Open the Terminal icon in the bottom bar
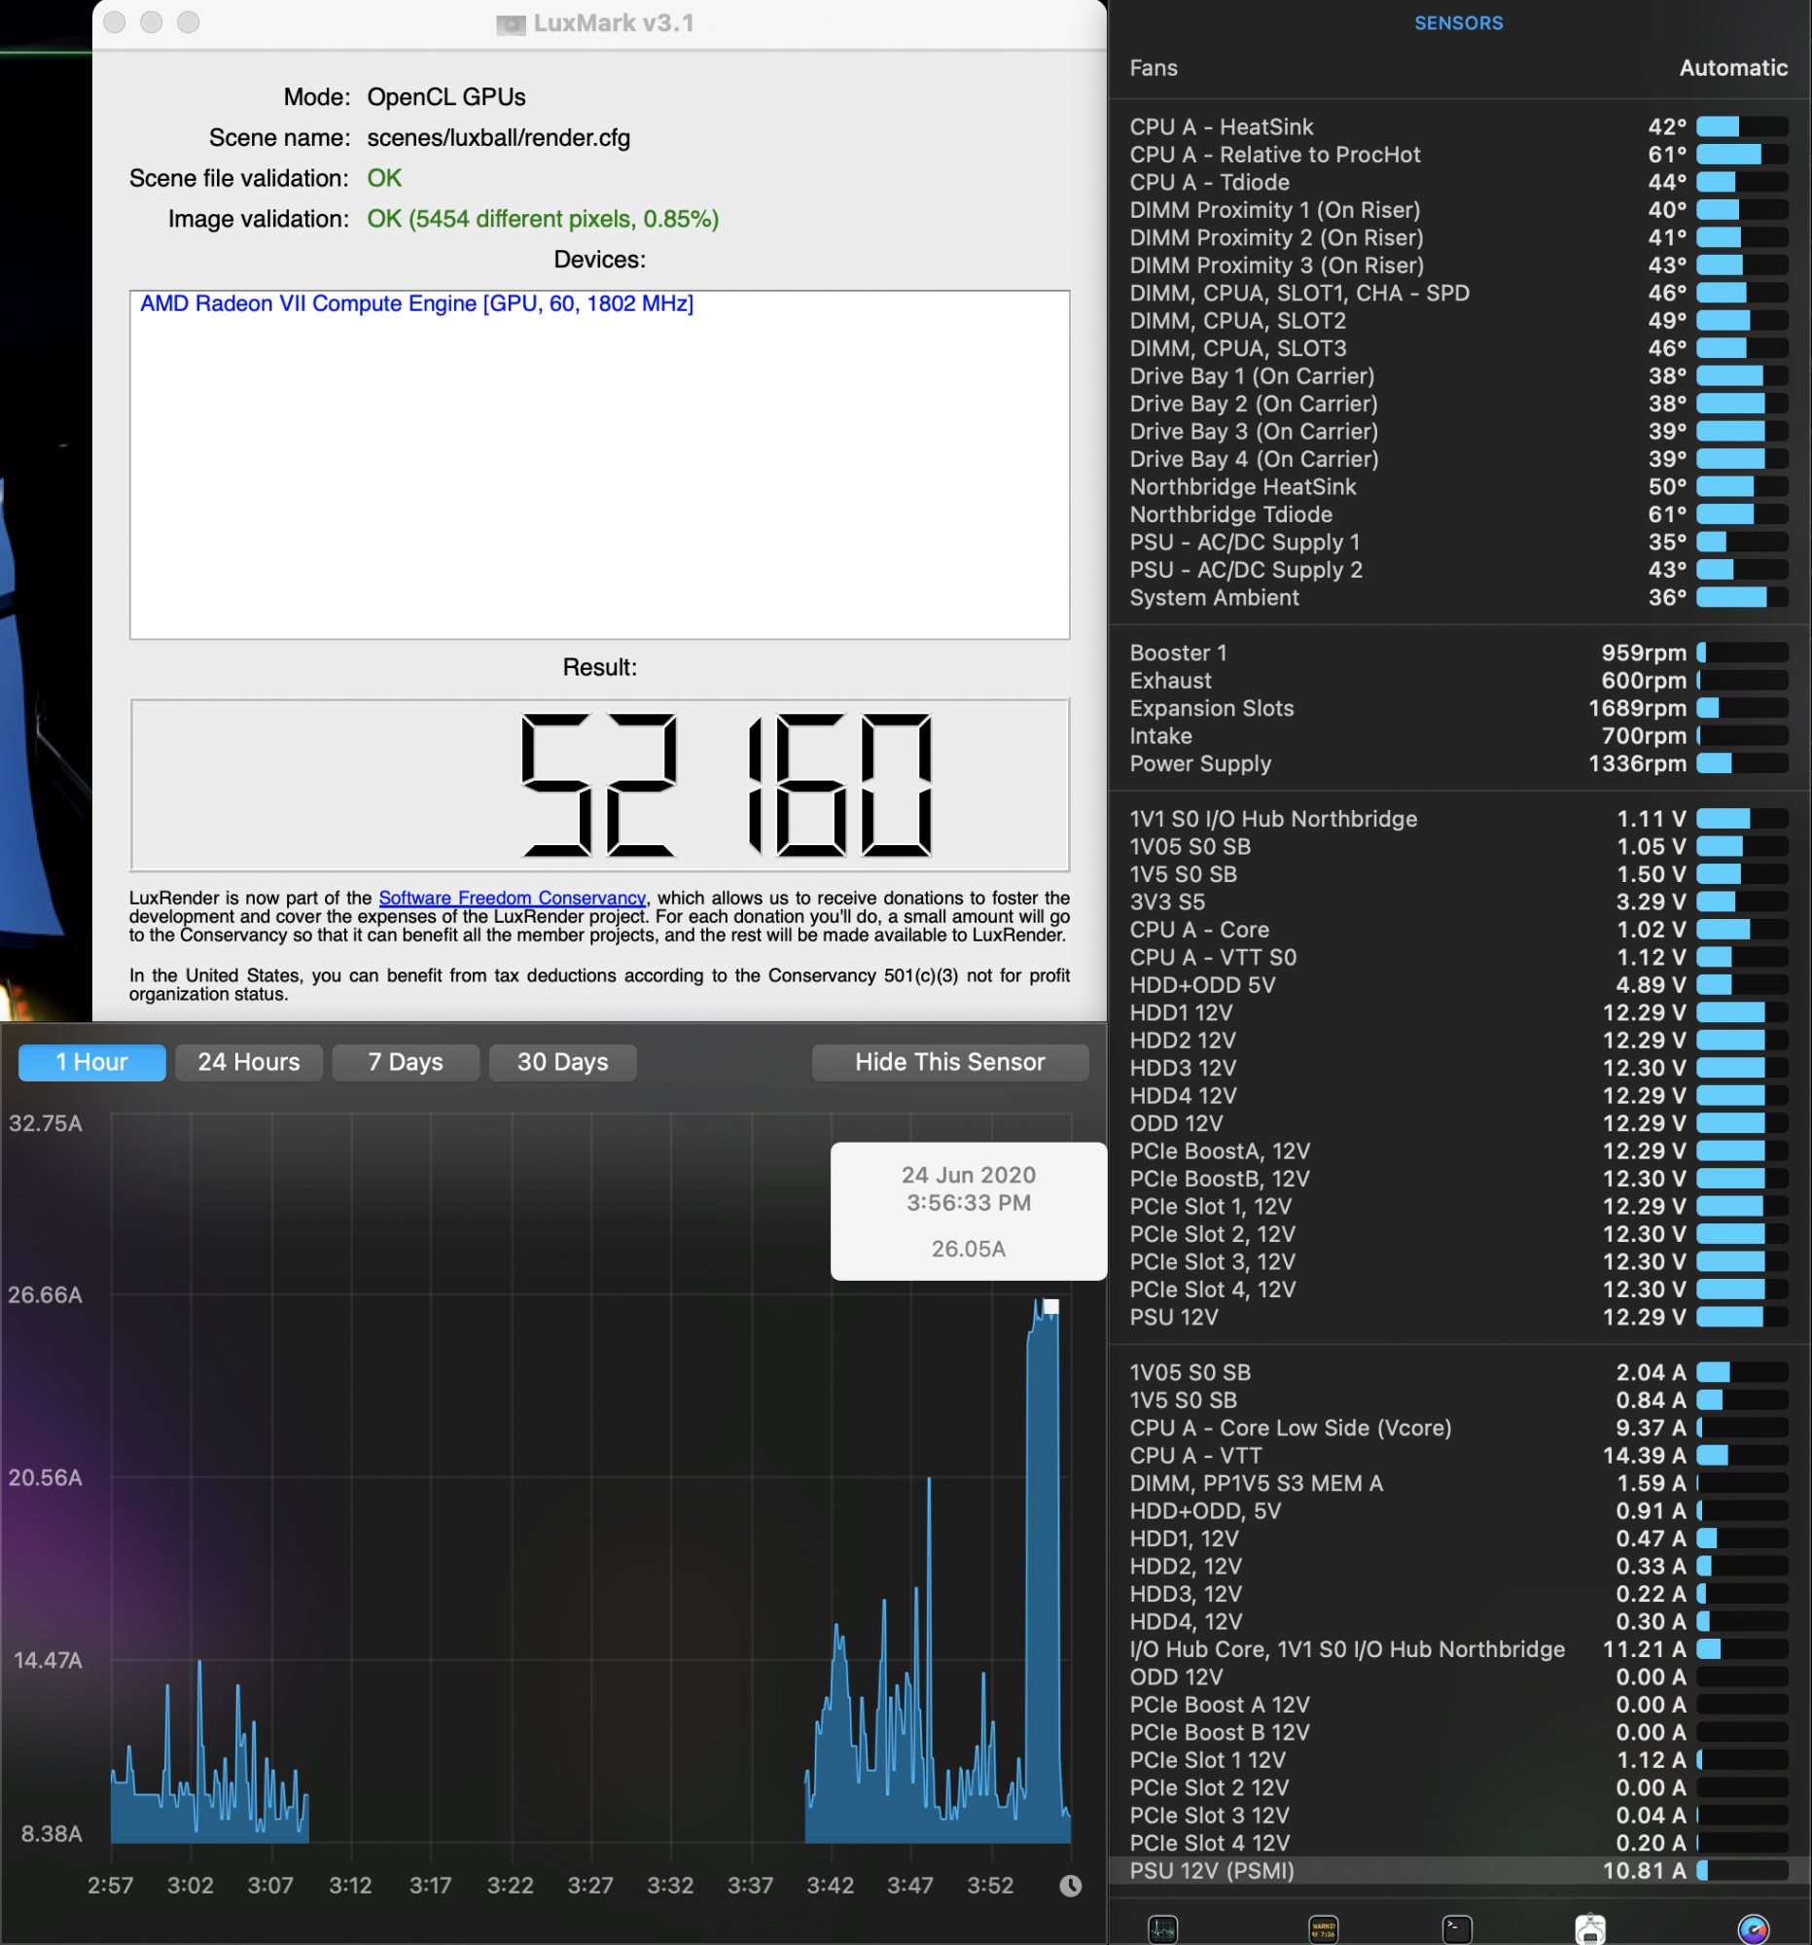Viewport: 1812px width, 1945px height. 1457,1929
